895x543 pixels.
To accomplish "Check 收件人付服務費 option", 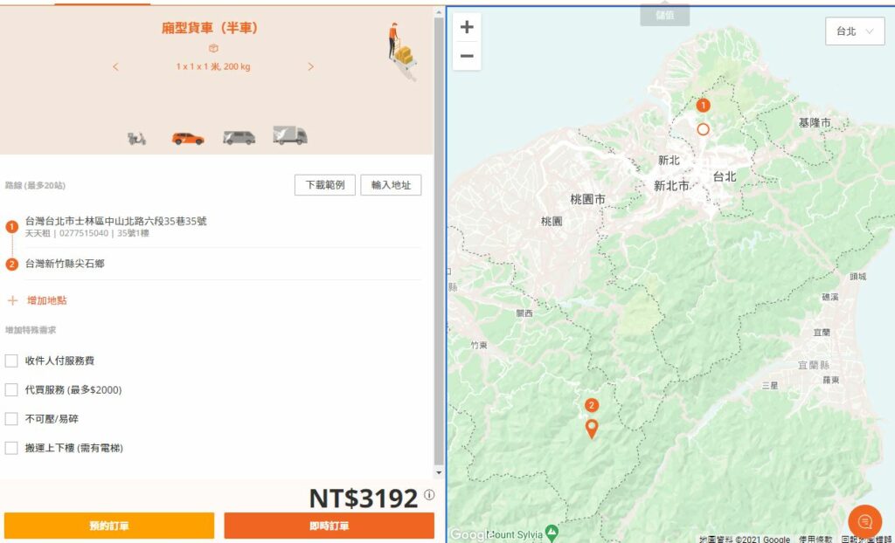I will [x=11, y=361].
